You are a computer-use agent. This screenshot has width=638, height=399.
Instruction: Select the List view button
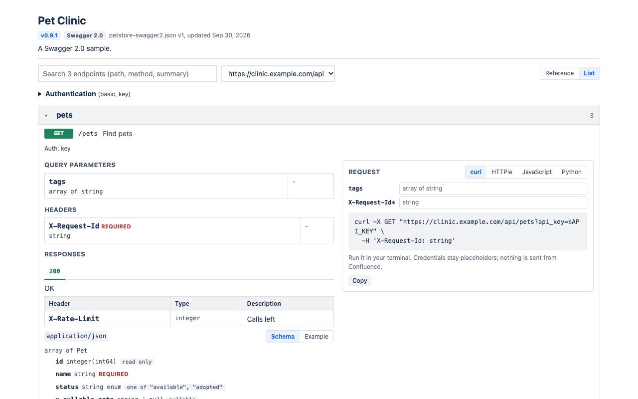589,73
